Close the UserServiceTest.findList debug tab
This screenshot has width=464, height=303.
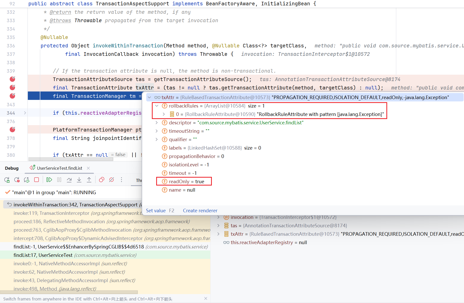coord(88,168)
